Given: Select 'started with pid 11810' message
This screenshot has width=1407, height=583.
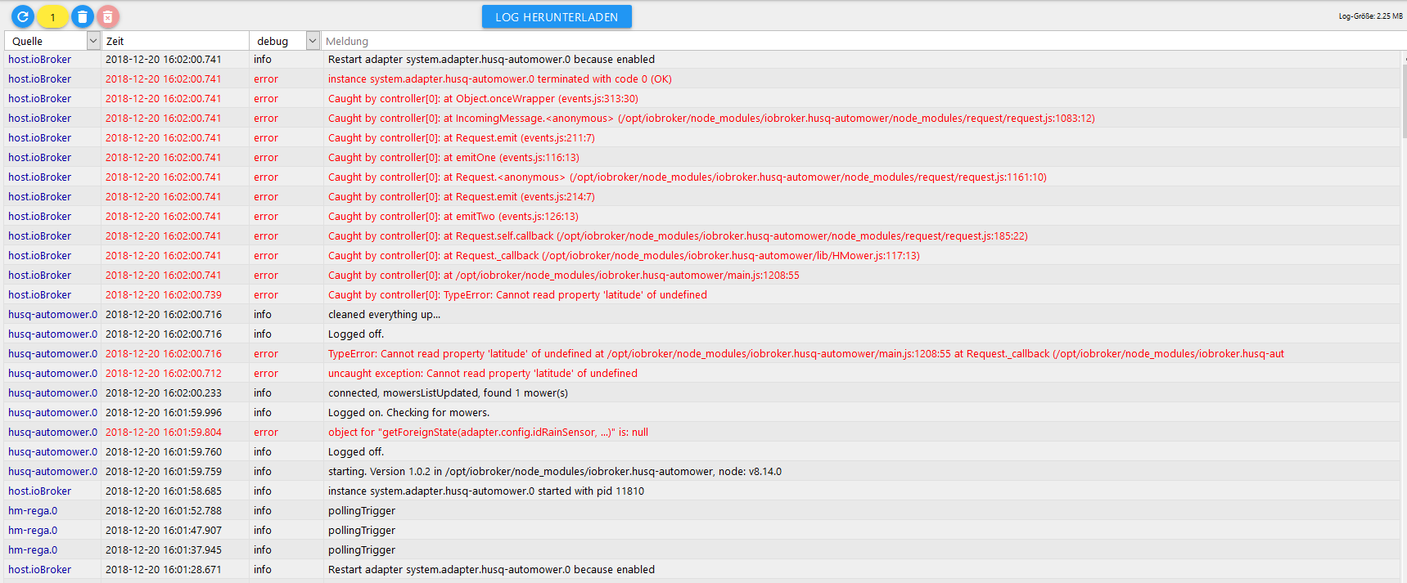Looking at the screenshot, I should (x=486, y=491).
